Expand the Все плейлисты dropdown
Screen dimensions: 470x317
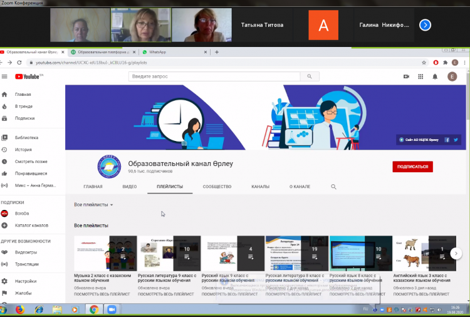[93, 205]
